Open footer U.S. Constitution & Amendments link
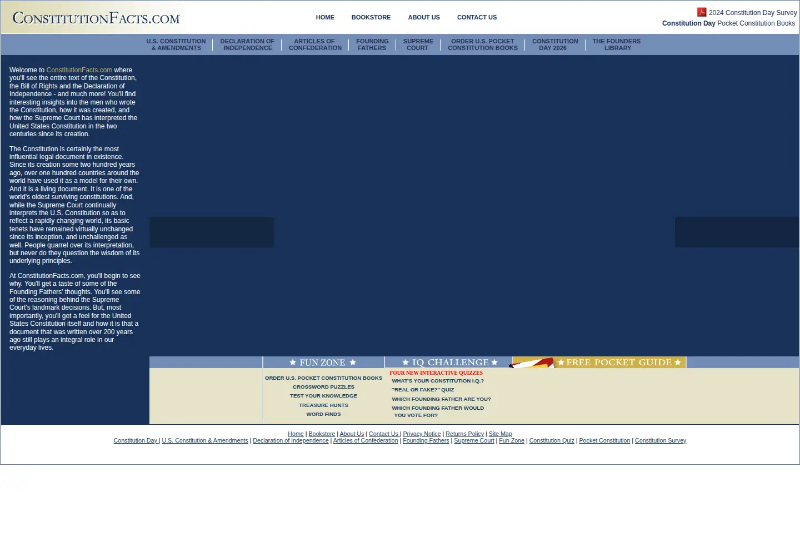800x556 pixels. (205, 441)
